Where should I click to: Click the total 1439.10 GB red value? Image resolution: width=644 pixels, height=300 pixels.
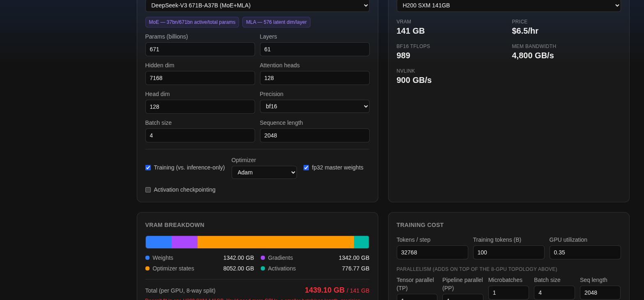click(x=324, y=290)
